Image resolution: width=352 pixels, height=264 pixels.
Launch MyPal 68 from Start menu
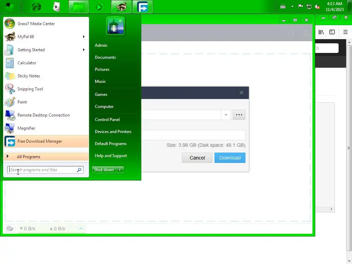click(46, 36)
